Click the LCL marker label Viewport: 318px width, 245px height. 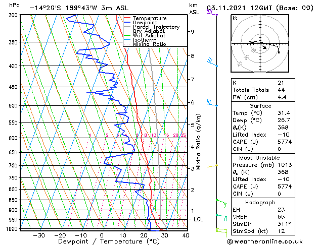(199, 219)
